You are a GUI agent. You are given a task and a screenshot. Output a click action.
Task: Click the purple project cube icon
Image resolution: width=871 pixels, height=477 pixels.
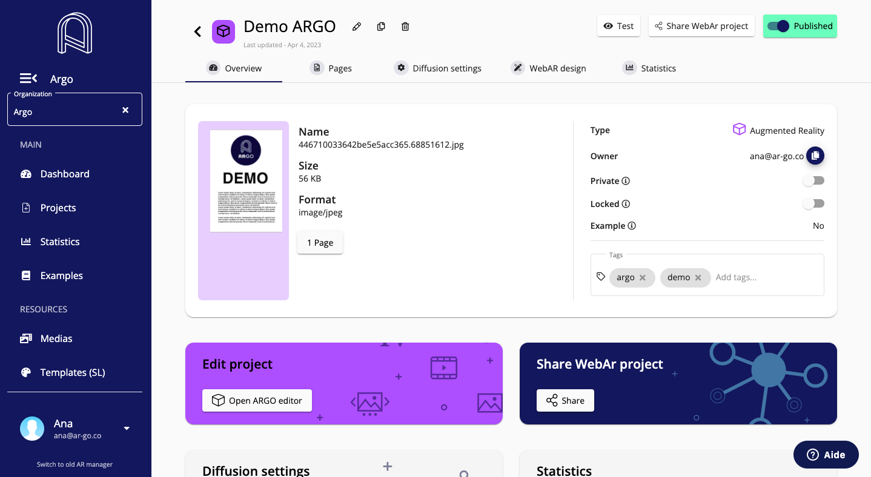tap(224, 31)
